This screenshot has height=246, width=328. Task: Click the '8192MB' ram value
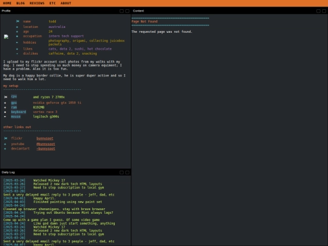tap(39, 108)
